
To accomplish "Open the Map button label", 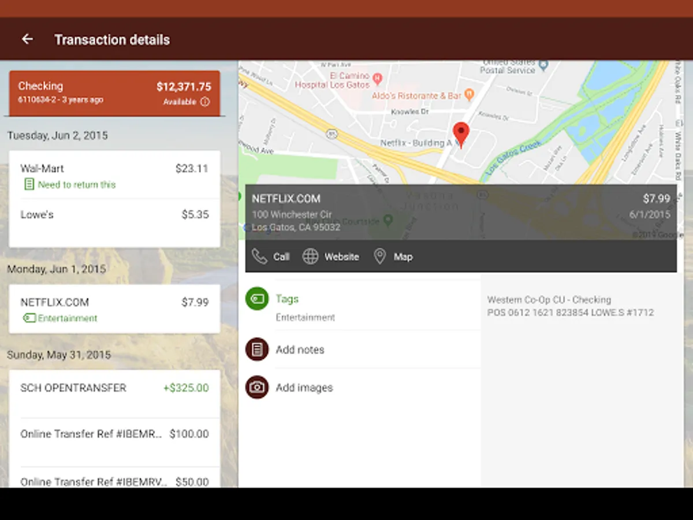I will click(403, 257).
